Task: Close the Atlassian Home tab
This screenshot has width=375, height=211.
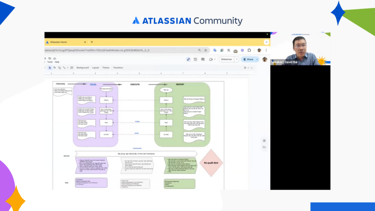Action: (x=85, y=42)
